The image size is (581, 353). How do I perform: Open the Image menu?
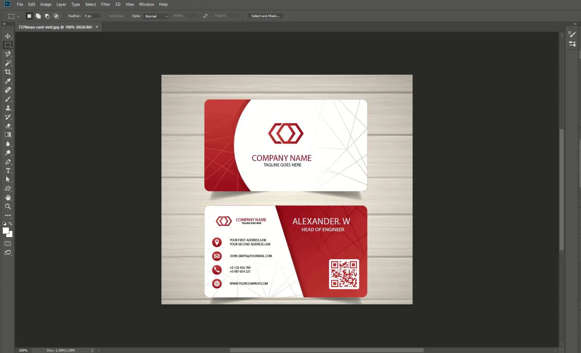coord(46,4)
